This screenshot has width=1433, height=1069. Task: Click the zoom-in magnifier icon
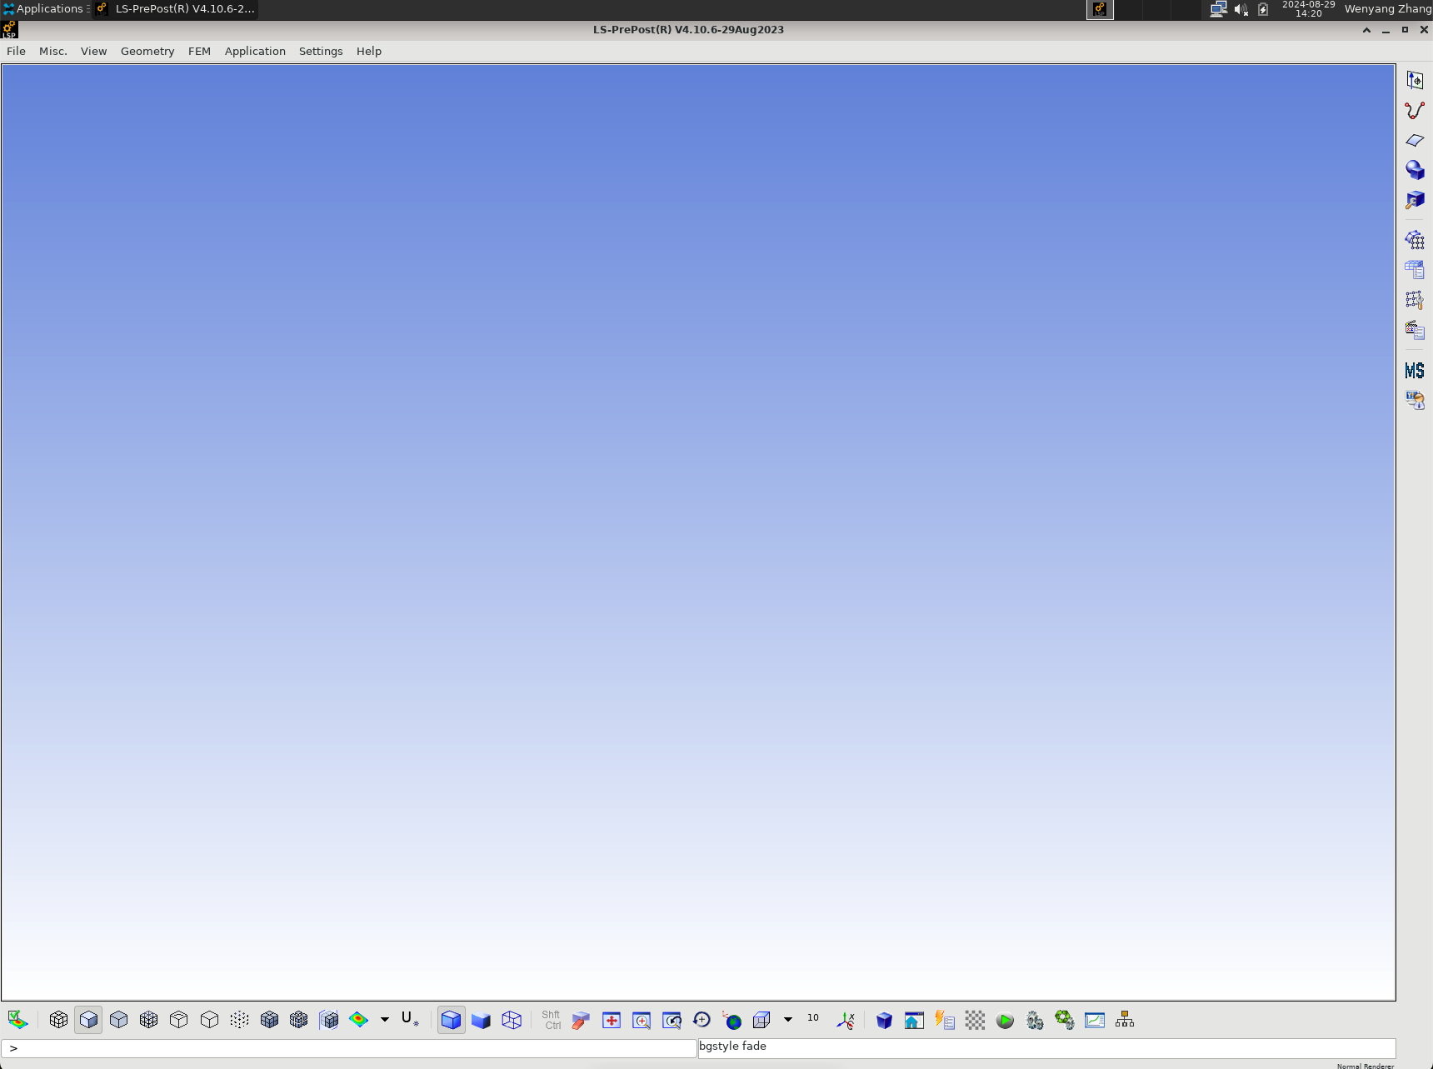click(642, 1020)
